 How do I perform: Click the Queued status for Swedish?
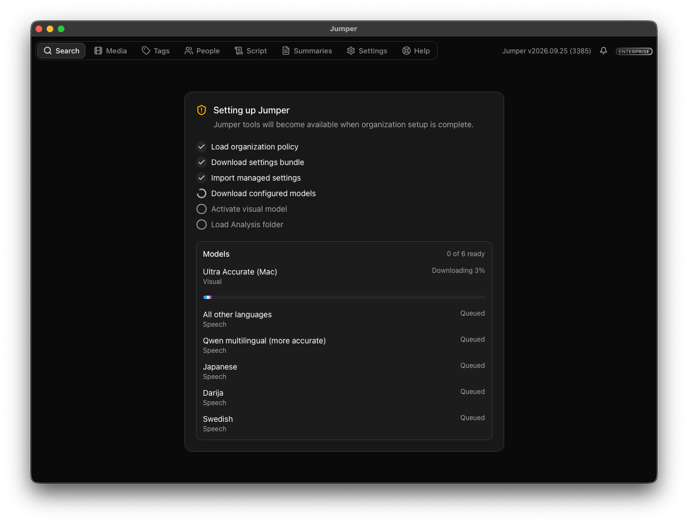coord(473,418)
